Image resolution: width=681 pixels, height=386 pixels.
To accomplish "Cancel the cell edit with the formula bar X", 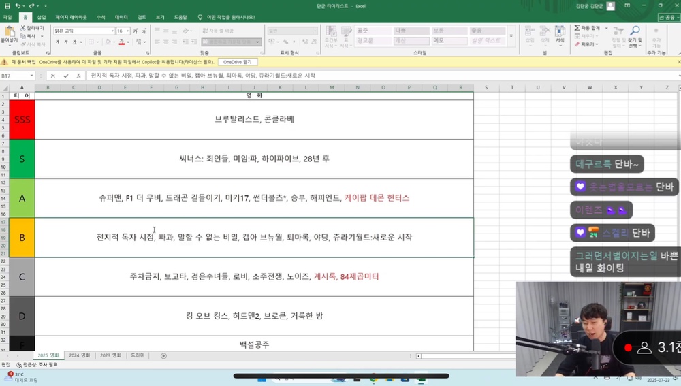I will (52, 76).
